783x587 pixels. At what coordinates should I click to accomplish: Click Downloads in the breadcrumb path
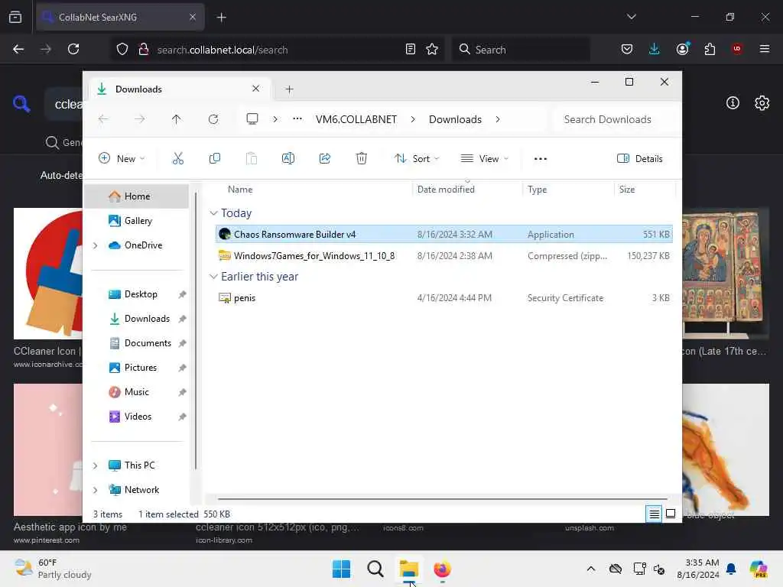pyautogui.click(x=455, y=119)
